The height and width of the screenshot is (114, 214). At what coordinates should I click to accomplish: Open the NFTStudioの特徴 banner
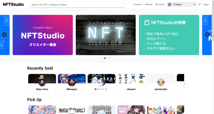[x=169, y=35]
